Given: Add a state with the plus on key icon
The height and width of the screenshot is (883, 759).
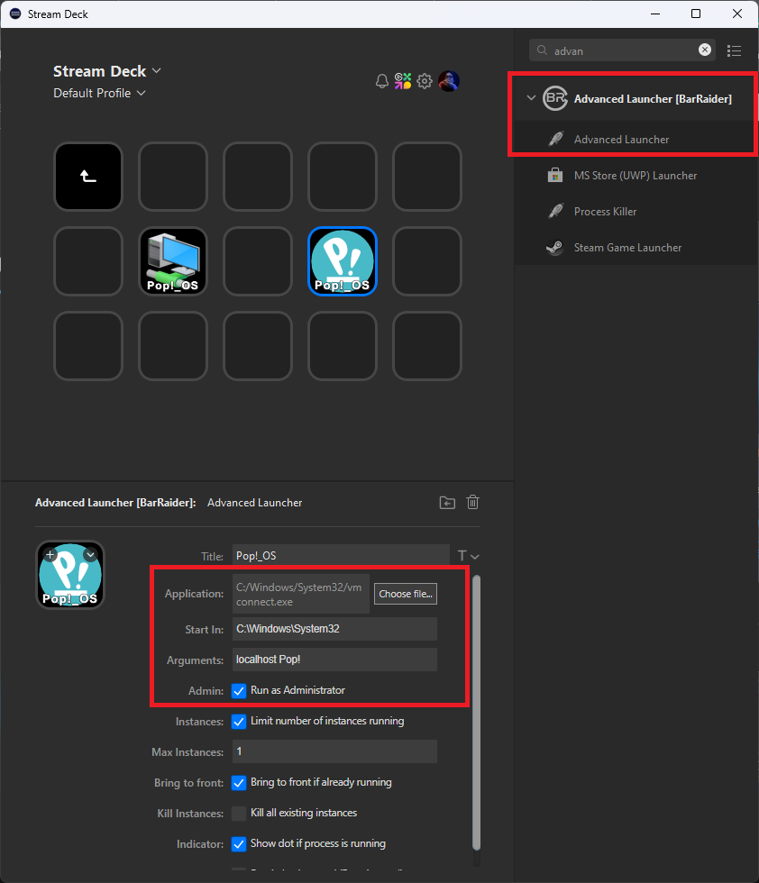Looking at the screenshot, I should point(50,555).
